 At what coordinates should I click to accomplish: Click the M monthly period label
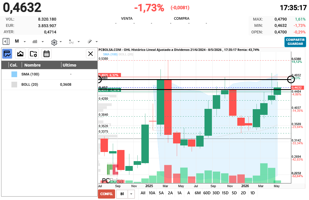17,41
